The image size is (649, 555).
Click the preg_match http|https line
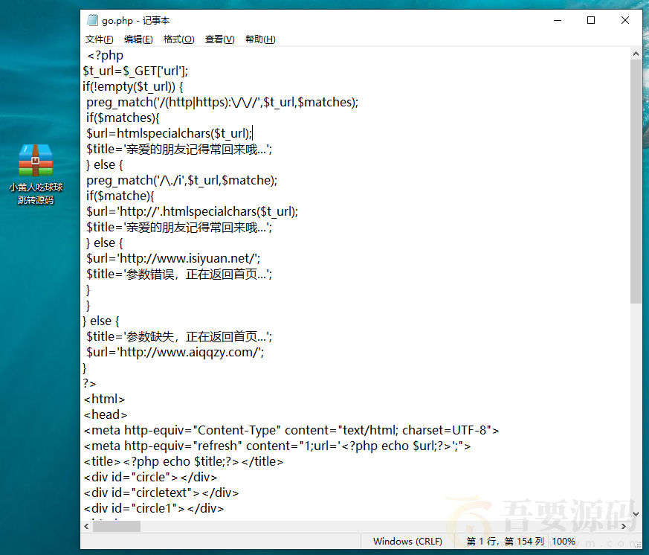pos(222,103)
